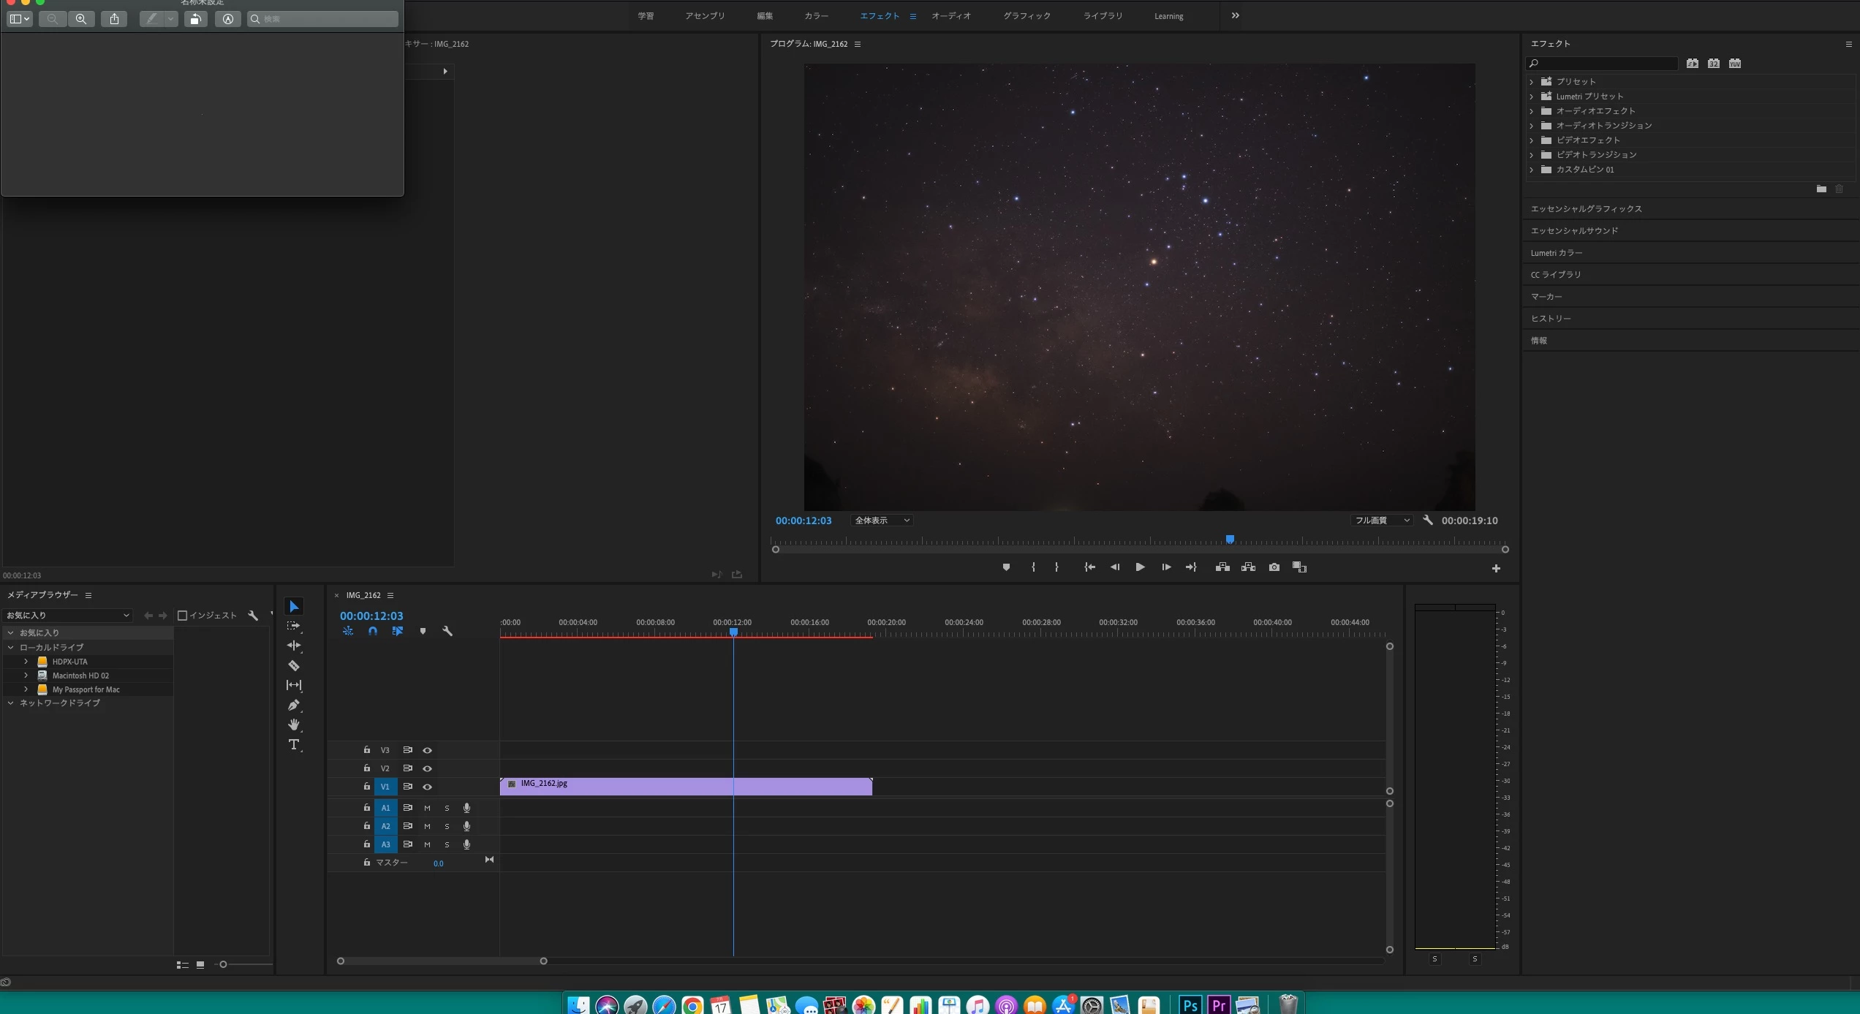Select the Razor tool in the tools panel
The width and height of the screenshot is (1860, 1014).
(294, 665)
